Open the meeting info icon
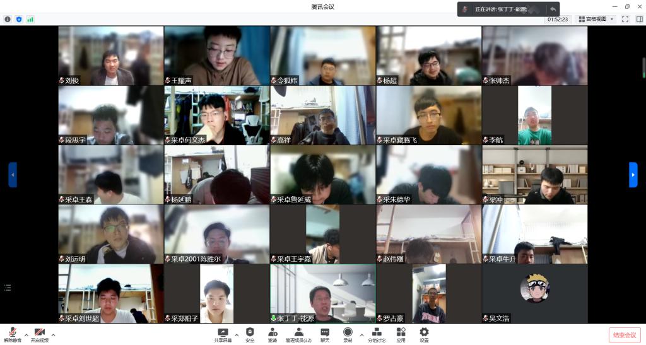 pyautogui.click(x=8, y=20)
